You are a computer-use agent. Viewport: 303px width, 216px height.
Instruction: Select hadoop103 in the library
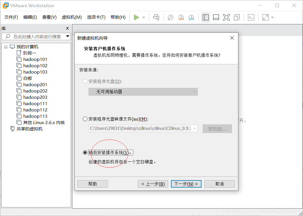coord(35,72)
